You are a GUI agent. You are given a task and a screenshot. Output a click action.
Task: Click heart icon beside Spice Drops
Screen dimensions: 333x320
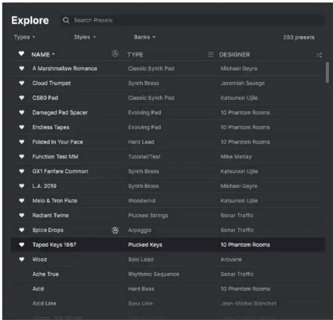point(22,230)
